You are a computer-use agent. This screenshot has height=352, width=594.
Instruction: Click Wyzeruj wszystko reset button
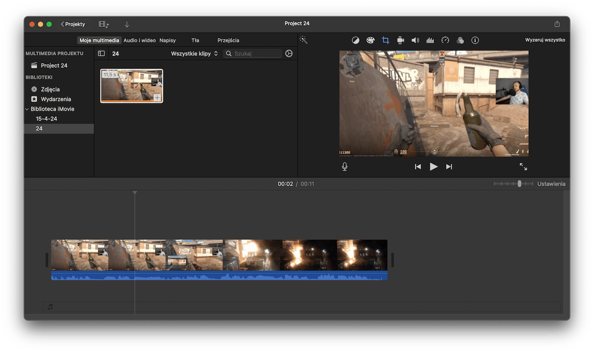(x=545, y=40)
